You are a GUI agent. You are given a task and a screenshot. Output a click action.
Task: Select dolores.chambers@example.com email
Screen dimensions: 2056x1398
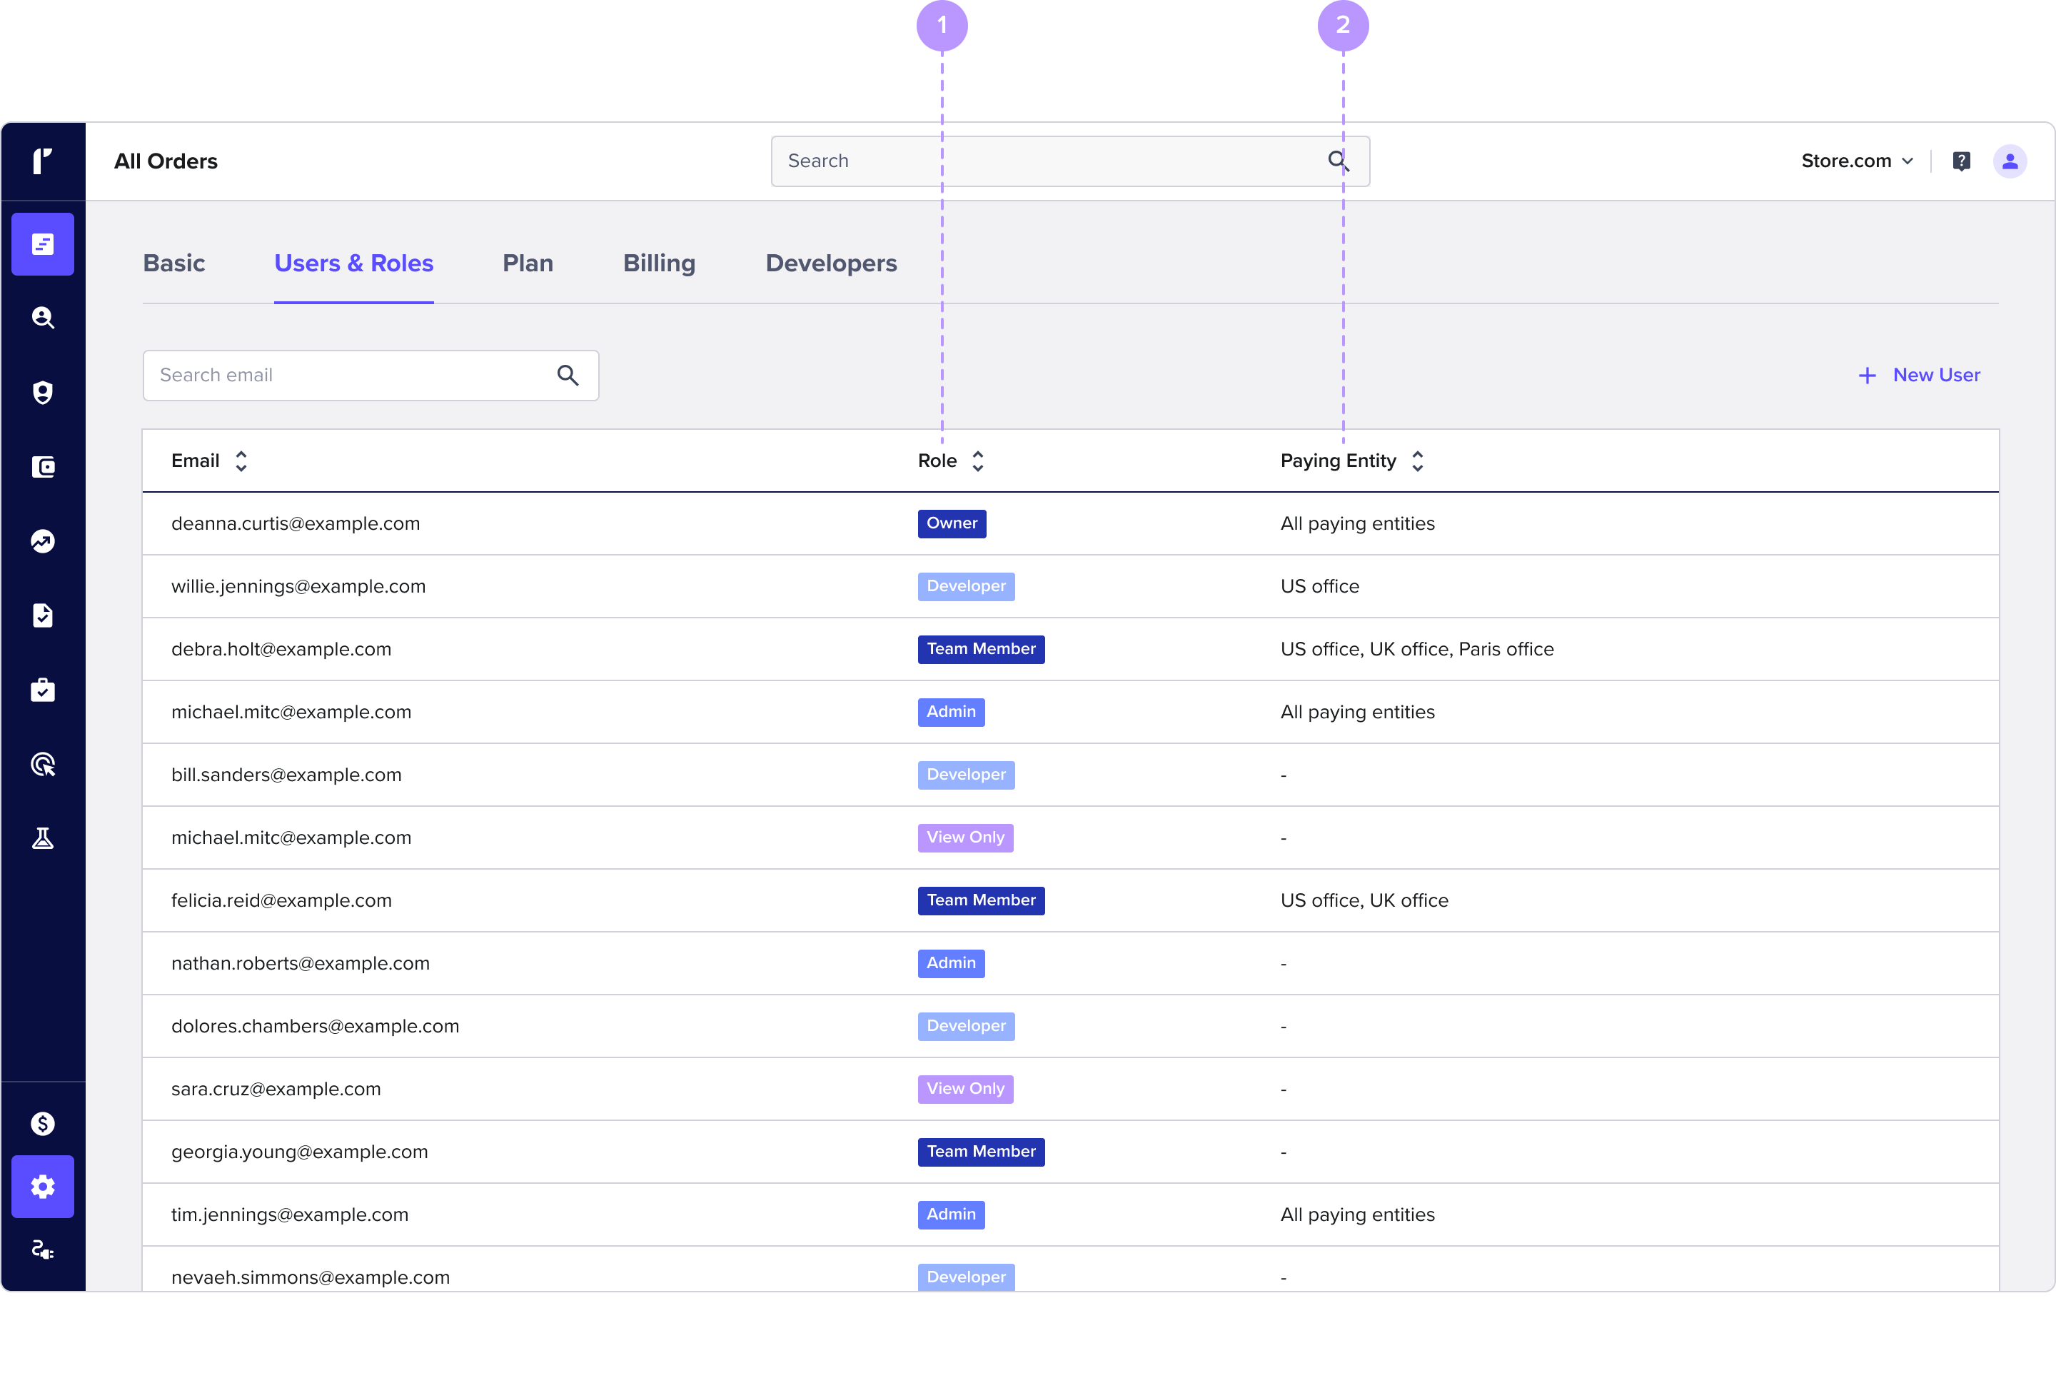[315, 1027]
